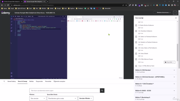180x101 pixels.
Task: Expand Bölüm 3: CSS Dersleri section
Action: 155,71
